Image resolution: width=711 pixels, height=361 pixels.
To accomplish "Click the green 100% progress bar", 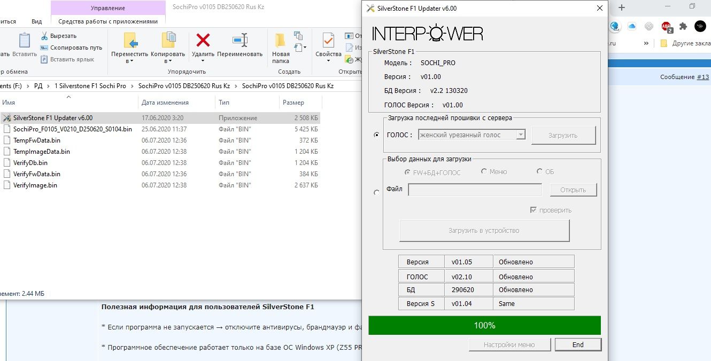I will [484, 325].
